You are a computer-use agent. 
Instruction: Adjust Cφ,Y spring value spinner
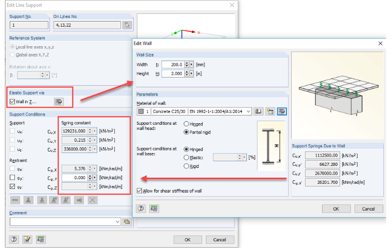(x=90, y=178)
